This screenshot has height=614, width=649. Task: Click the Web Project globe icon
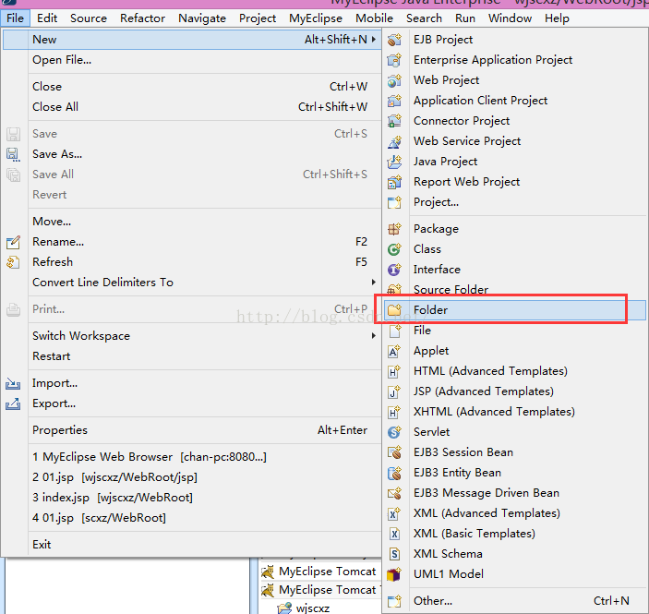click(394, 80)
